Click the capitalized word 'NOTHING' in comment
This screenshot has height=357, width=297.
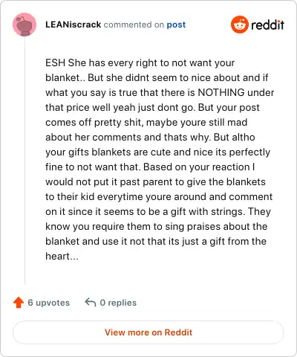[221, 92]
